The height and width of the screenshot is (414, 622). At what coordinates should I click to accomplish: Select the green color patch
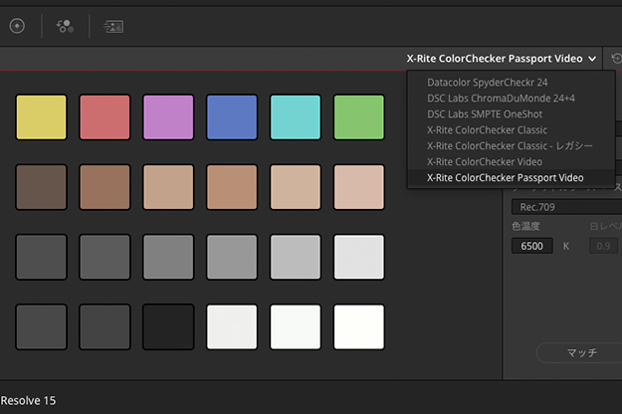tap(358, 117)
